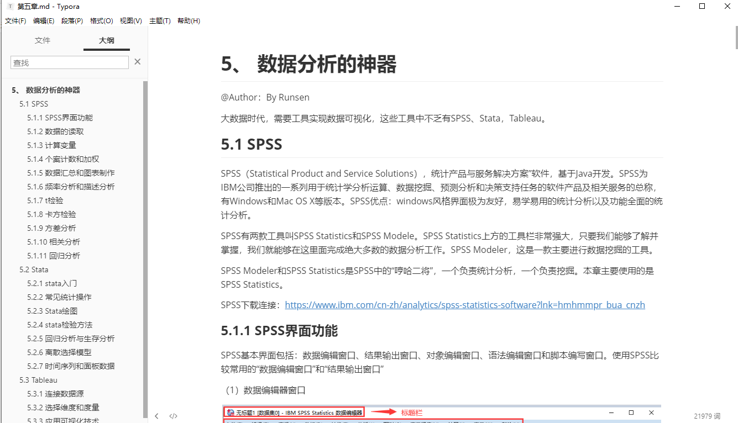The image size is (738, 423).
Task: Collapse sidebar using the left chevron icon
Action: (157, 416)
